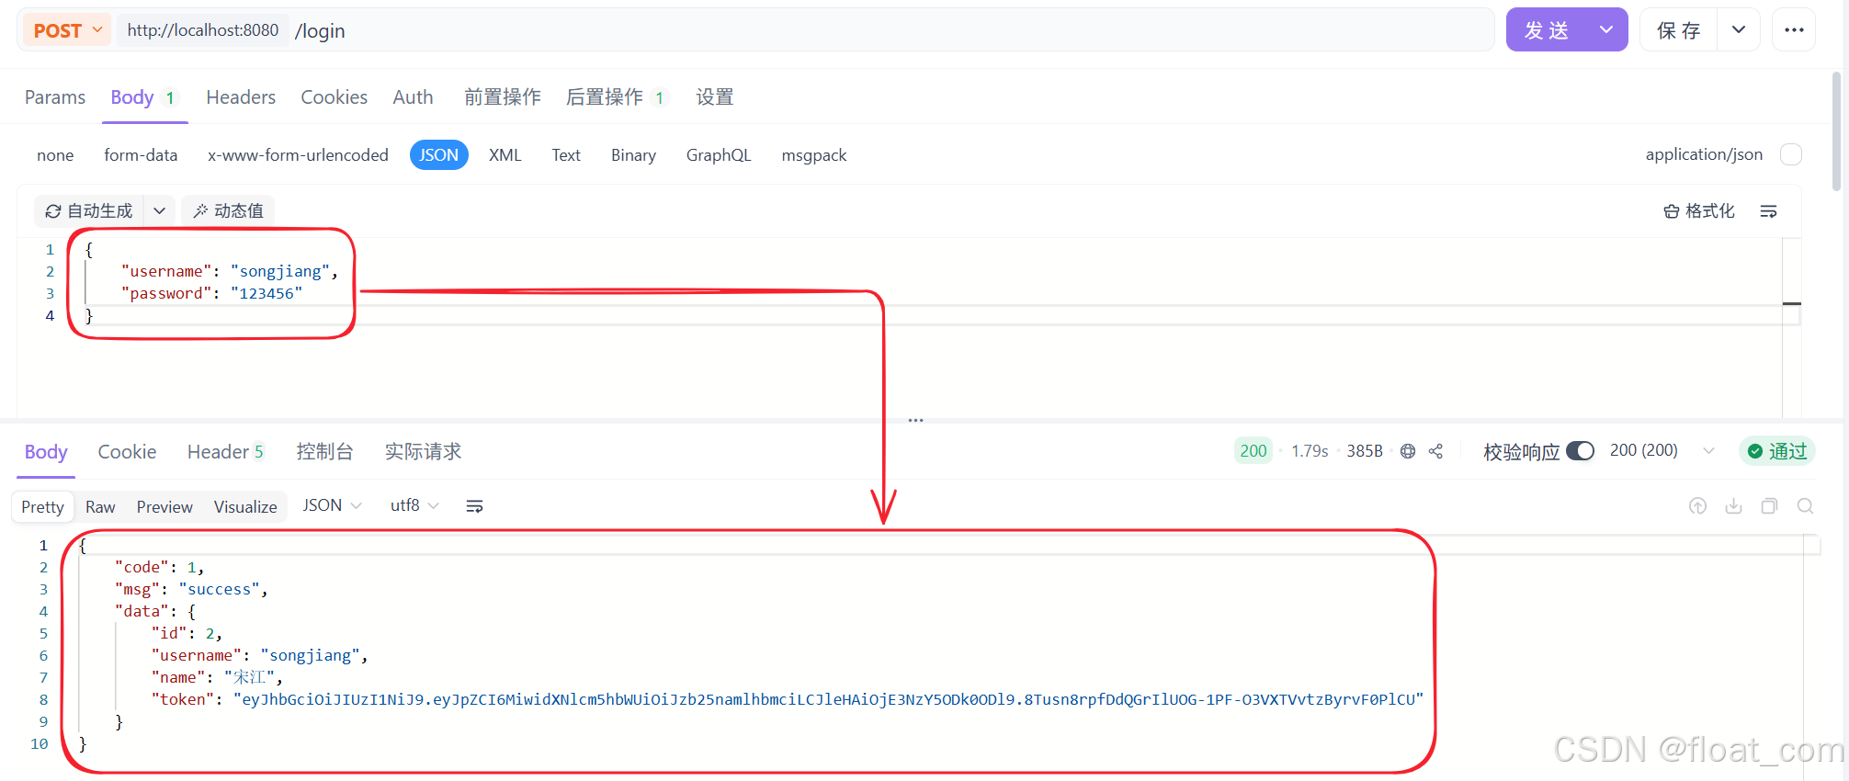The height and width of the screenshot is (781, 1849).
Task: Open the POST method dropdown
Action: pos(67,30)
